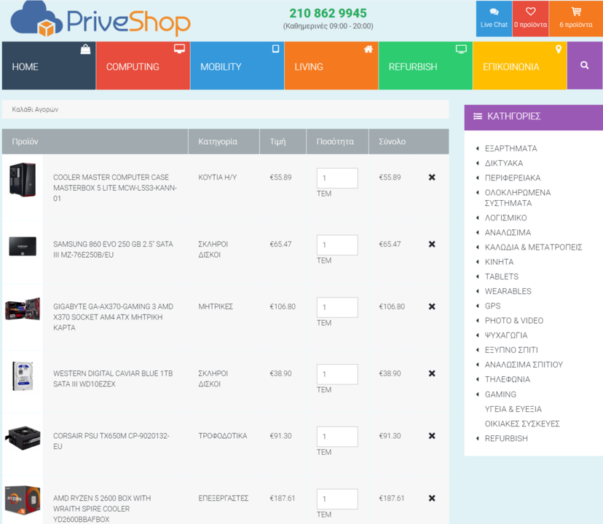Remove AMD Ryzen 5 2600 from cart
This screenshot has width=603, height=524.
click(432, 499)
